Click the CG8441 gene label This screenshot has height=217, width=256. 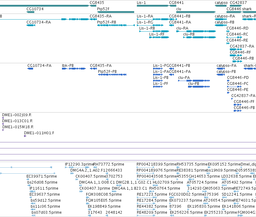point(176,3)
